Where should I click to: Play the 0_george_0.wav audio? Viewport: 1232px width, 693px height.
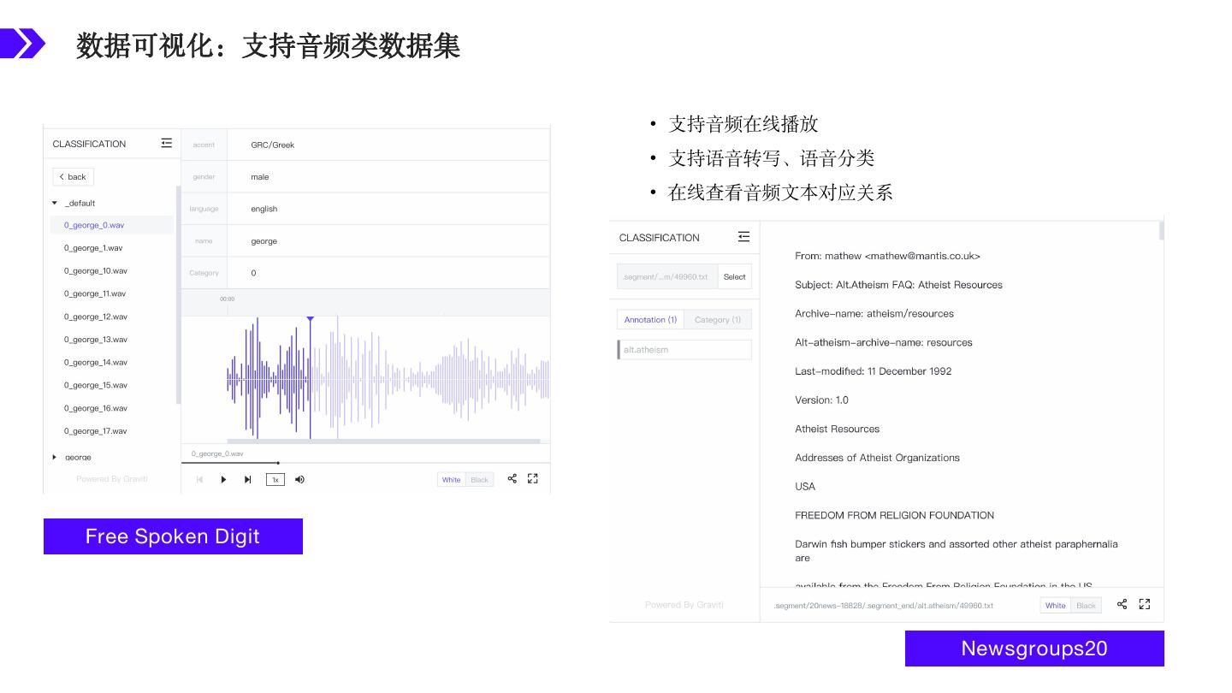(x=223, y=480)
